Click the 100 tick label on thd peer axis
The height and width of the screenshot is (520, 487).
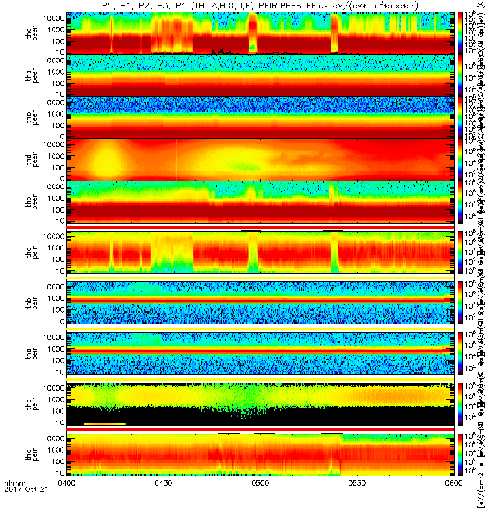pyautogui.click(x=58, y=168)
